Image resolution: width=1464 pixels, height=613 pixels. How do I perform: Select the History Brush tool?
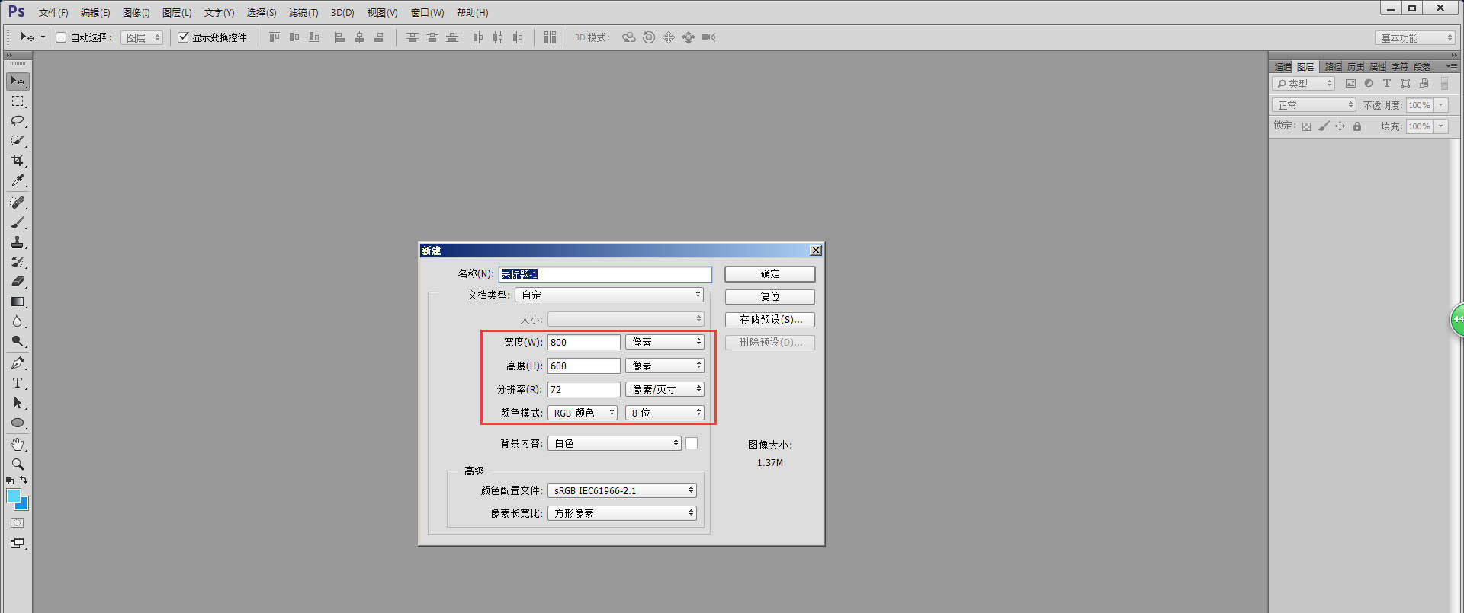18,262
